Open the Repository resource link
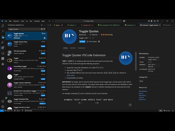 [142, 95]
